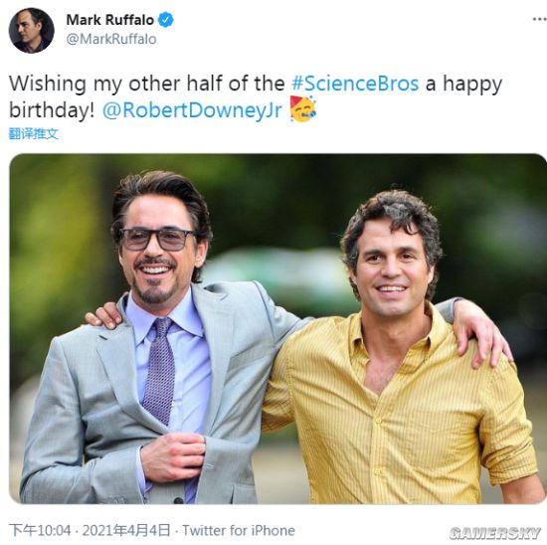Viewport: 547px width, 545px height.
Task: Click the GAMERSKY watermark logo
Action: click(495, 533)
